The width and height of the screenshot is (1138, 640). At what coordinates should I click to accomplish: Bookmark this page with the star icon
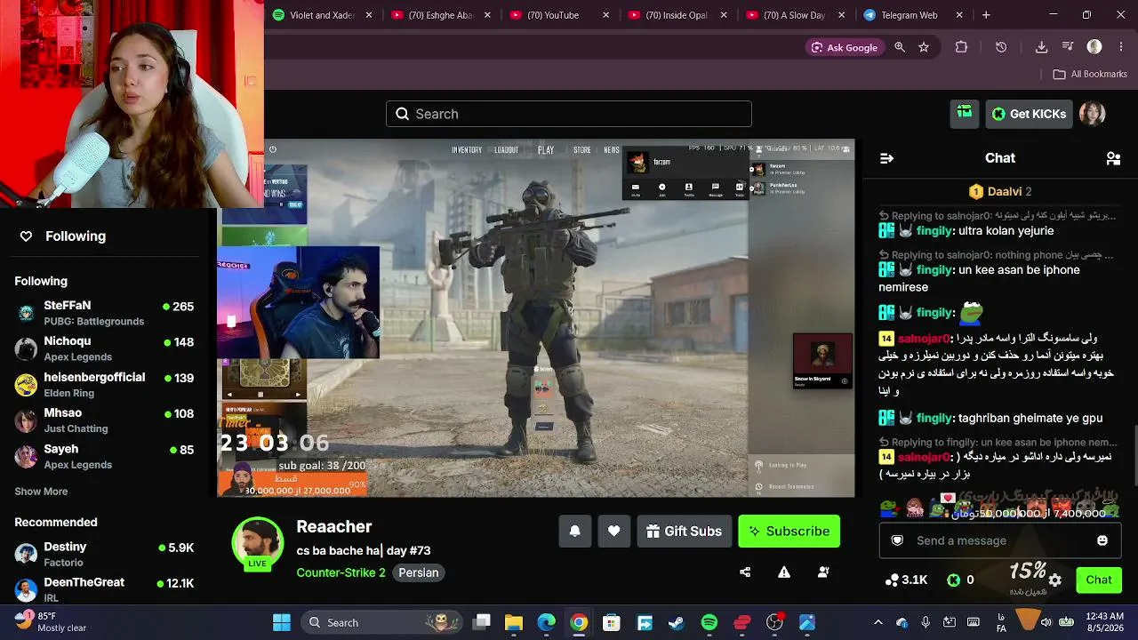tap(924, 47)
